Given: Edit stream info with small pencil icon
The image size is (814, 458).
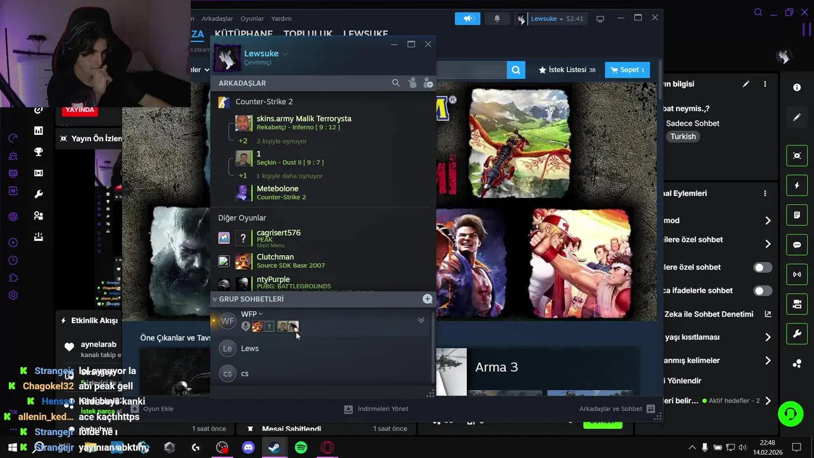Looking at the screenshot, I should click(x=746, y=84).
